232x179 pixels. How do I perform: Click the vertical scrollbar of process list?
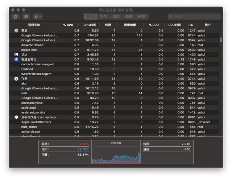click(x=221, y=40)
